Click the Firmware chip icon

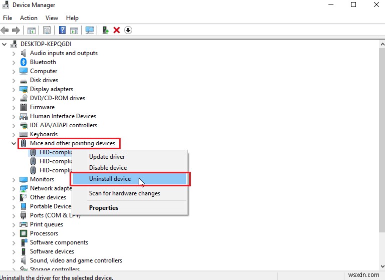coord(24,107)
